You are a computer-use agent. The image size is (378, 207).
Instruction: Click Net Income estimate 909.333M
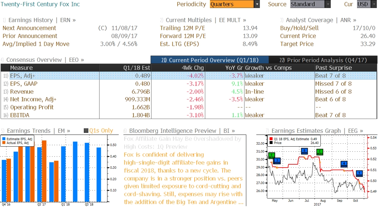[x=137, y=99]
